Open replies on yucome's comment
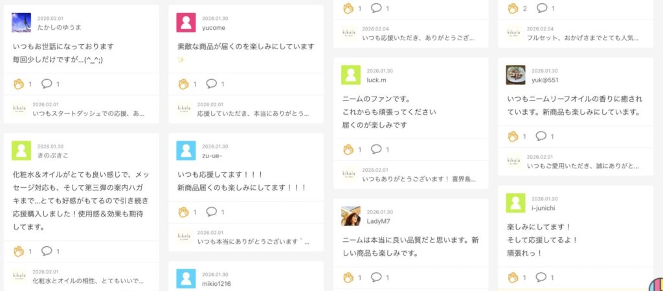The image size is (663, 291). pos(211,84)
